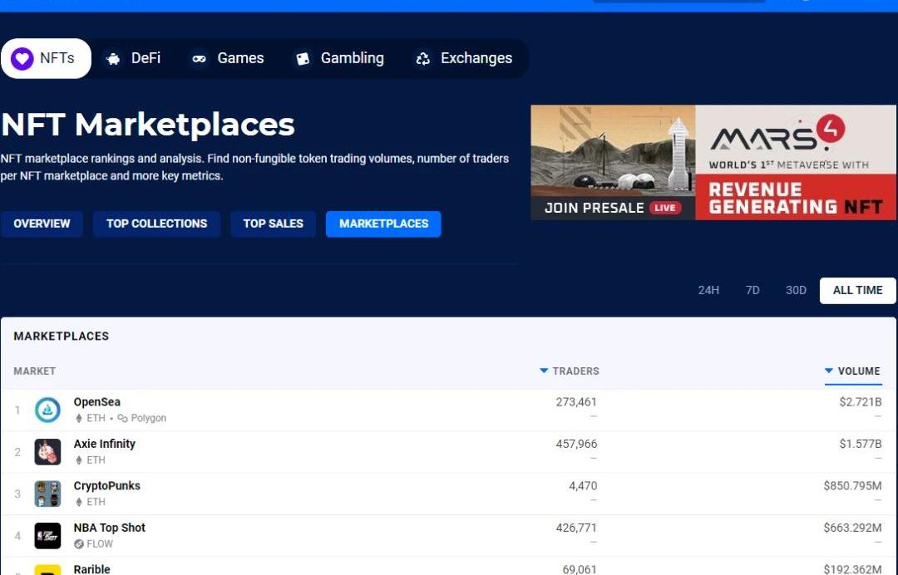Viewport: 898px width, 575px height.
Task: Click the Traders column header label
Action: (575, 371)
